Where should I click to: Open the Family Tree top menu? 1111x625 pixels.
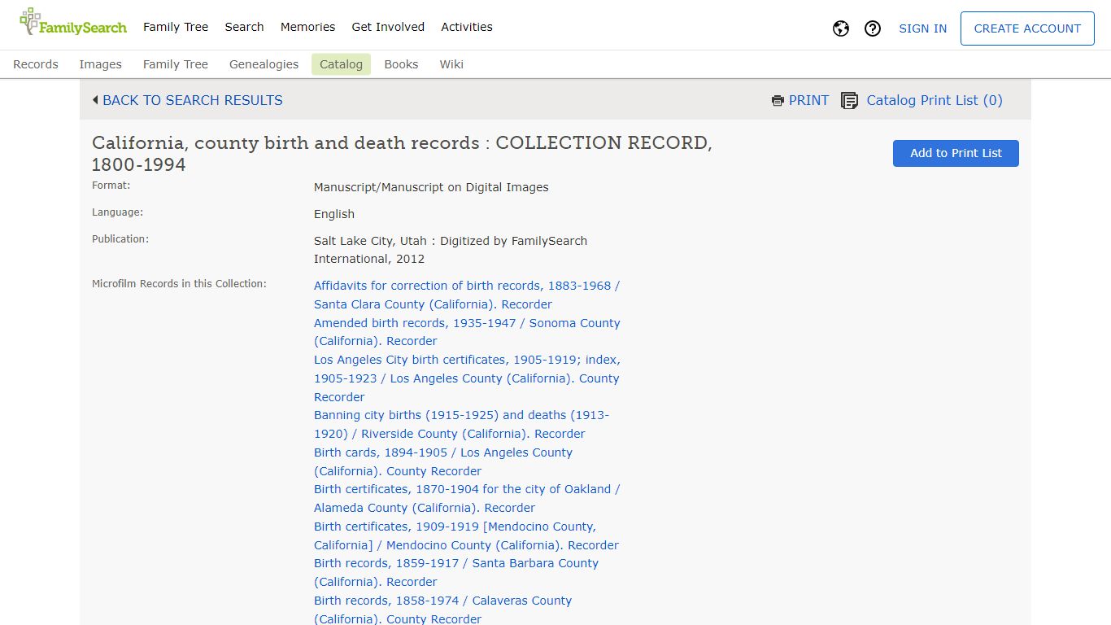(176, 27)
